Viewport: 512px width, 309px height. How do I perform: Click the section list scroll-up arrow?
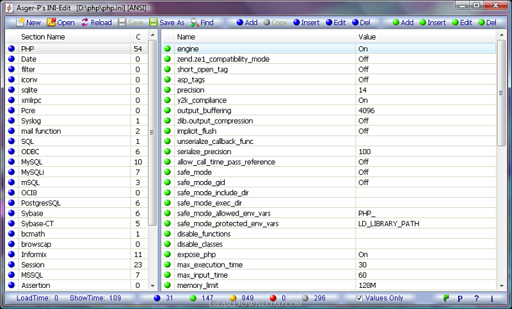[x=152, y=35]
